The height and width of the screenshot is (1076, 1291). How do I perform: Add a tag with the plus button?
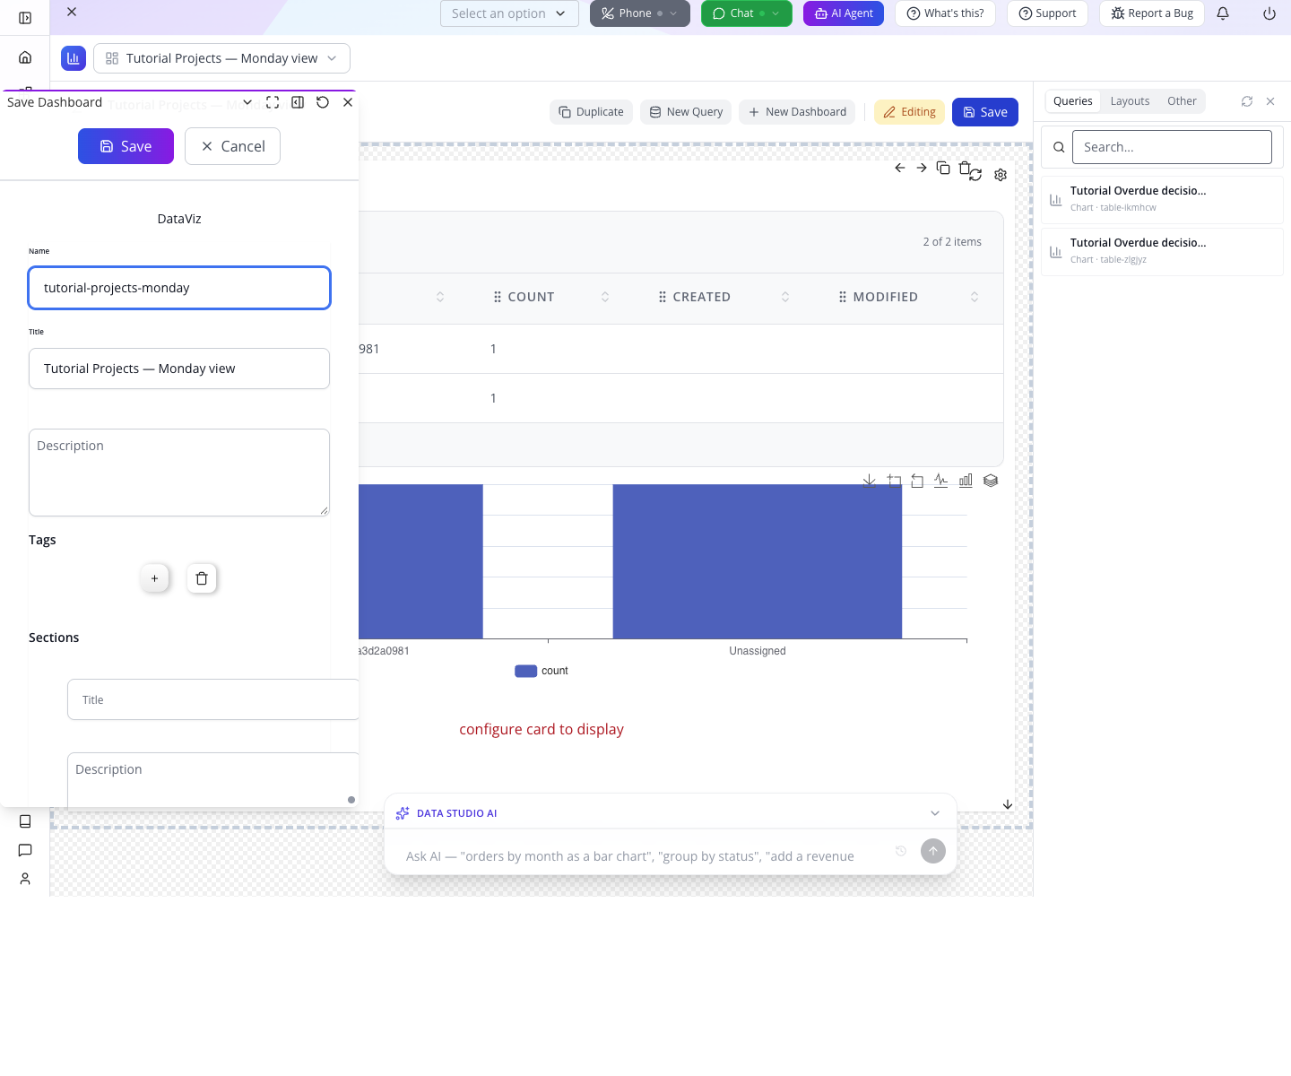pyautogui.click(x=154, y=578)
